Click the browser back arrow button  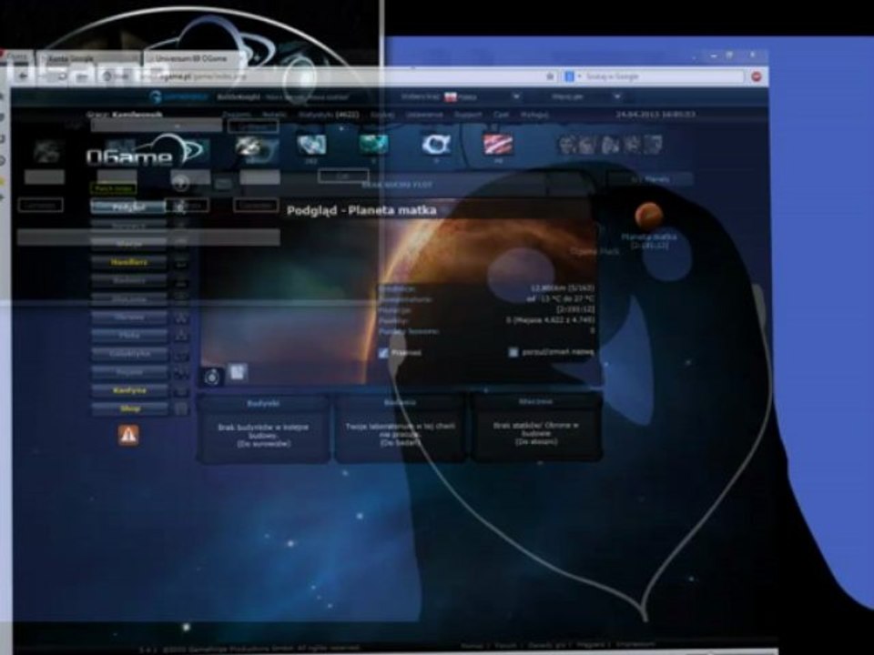tap(24, 76)
